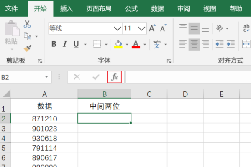Click the Paste clipboard icon
The image size is (251, 167).
pyautogui.click(x=12, y=28)
